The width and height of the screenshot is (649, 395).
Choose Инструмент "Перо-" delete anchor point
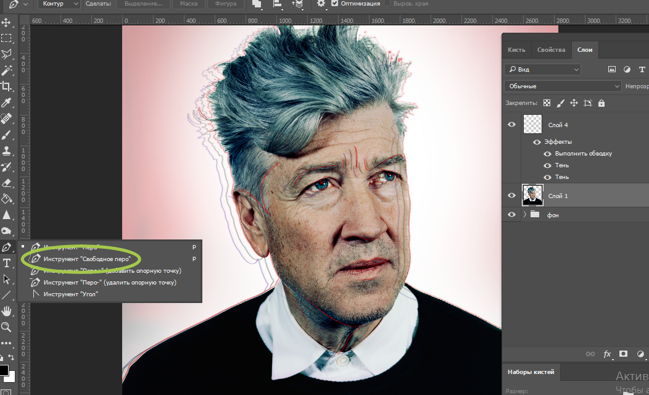pyautogui.click(x=111, y=283)
